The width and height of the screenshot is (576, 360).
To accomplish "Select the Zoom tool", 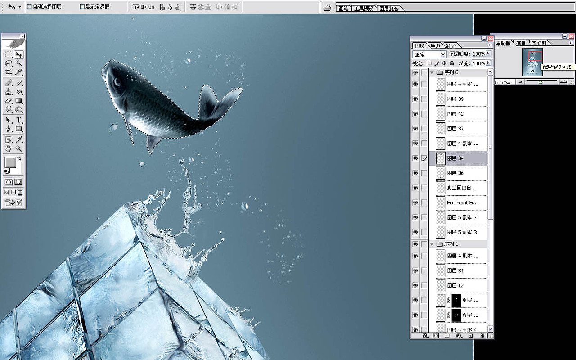I will 19,148.
